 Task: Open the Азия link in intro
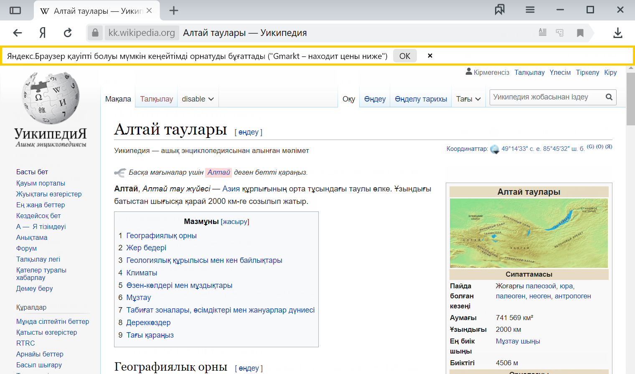click(231, 189)
